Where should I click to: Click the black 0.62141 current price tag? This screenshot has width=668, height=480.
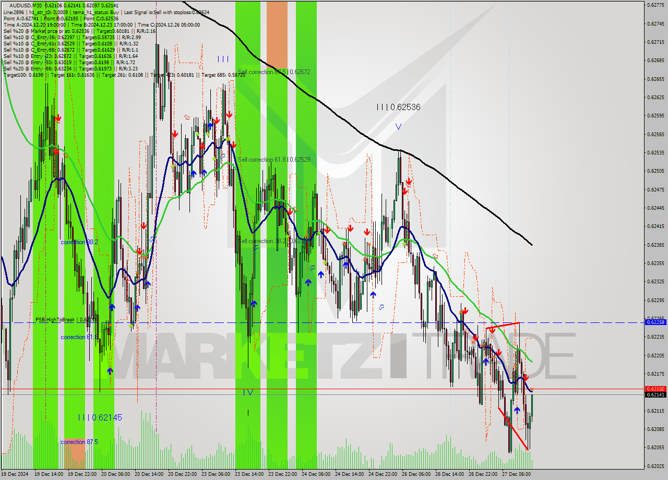coord(655,394)
